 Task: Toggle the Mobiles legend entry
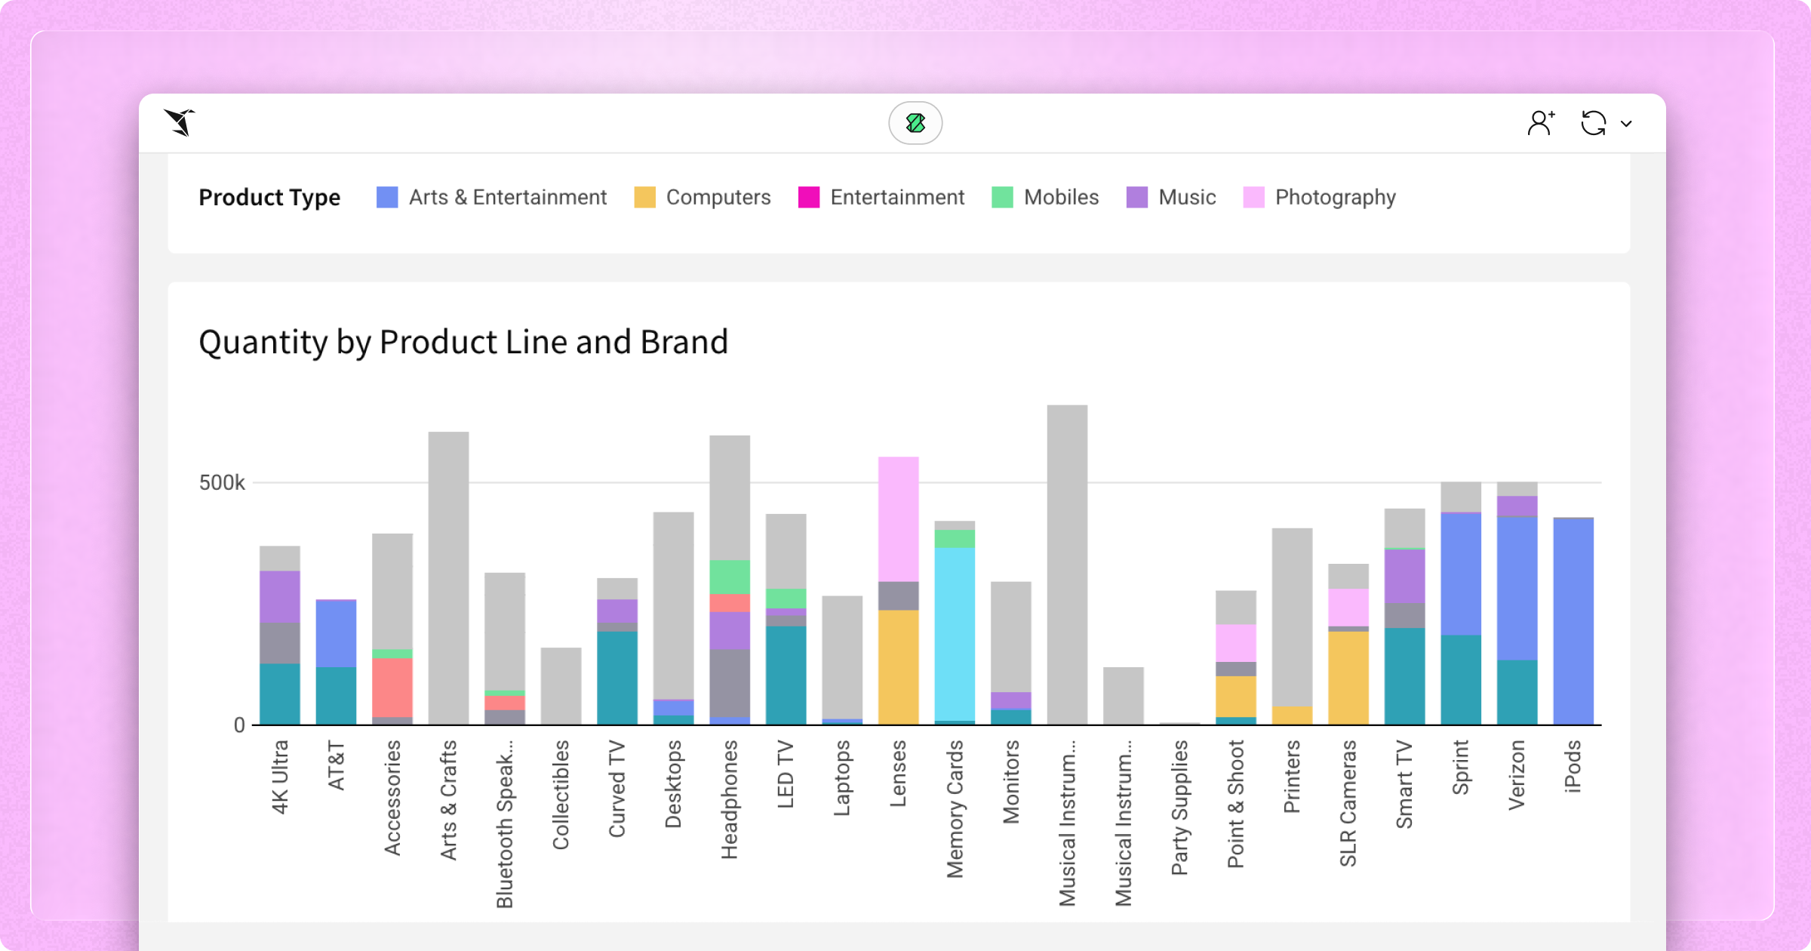pos(1060,198)
